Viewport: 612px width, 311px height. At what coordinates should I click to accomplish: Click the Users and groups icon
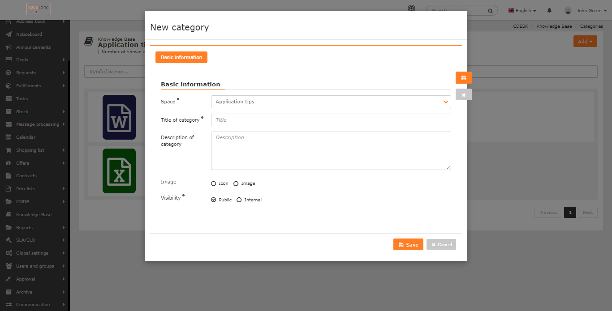pyautogui.click(x=8, y=266)
